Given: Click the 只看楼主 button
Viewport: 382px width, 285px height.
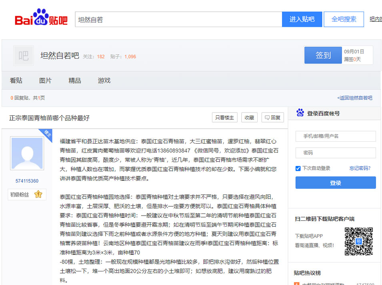Looking at the screenshot, I should [x=225, y=117].
